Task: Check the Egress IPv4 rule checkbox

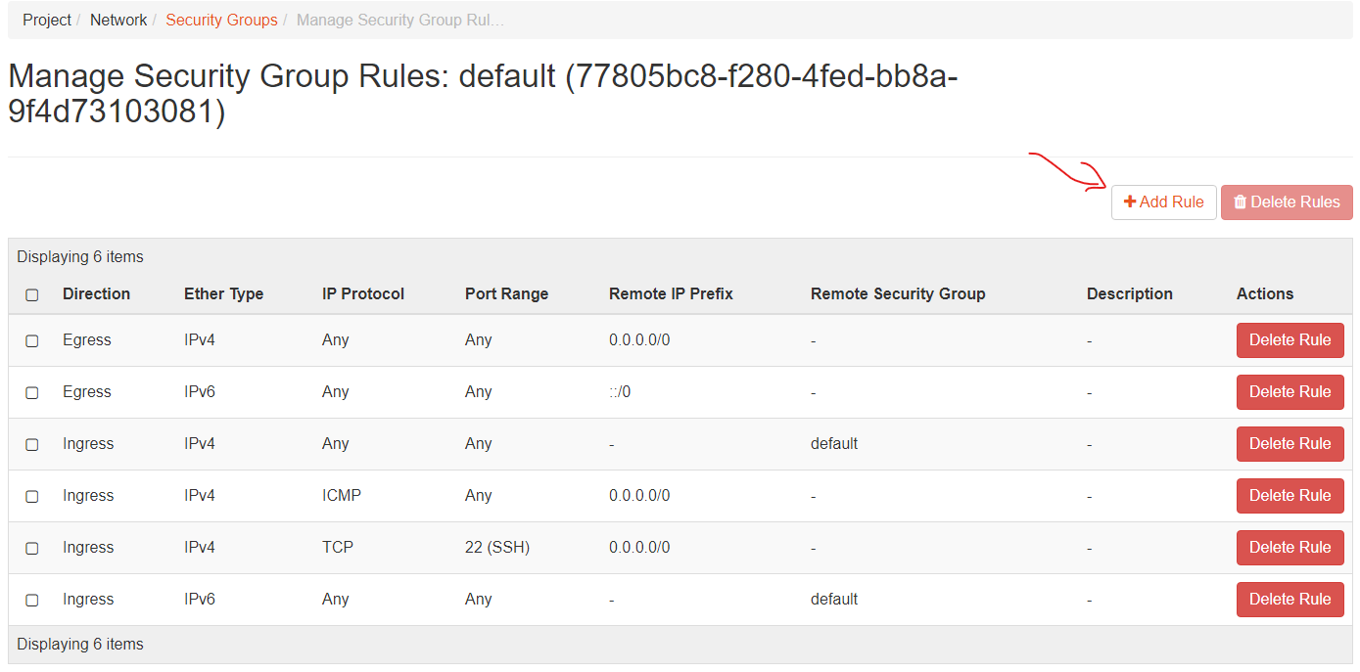Action: point(31,340)
